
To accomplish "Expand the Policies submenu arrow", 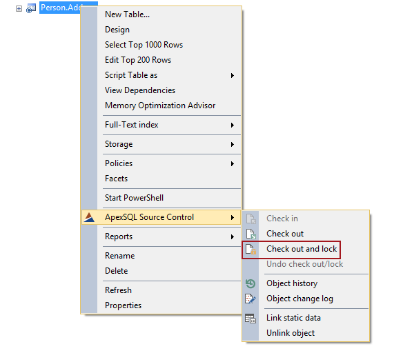I will point(233,164).
